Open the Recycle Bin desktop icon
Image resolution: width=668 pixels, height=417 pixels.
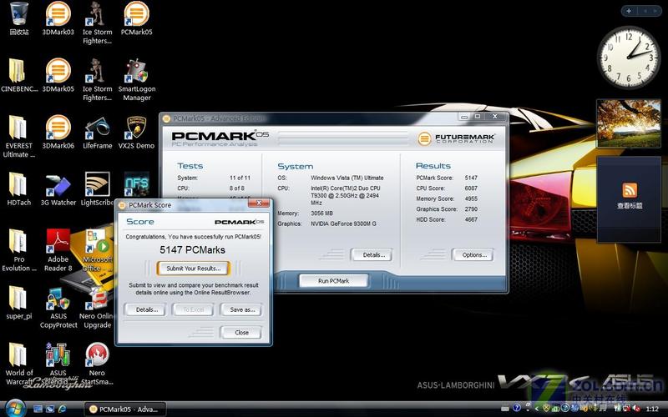pos(19,18)
